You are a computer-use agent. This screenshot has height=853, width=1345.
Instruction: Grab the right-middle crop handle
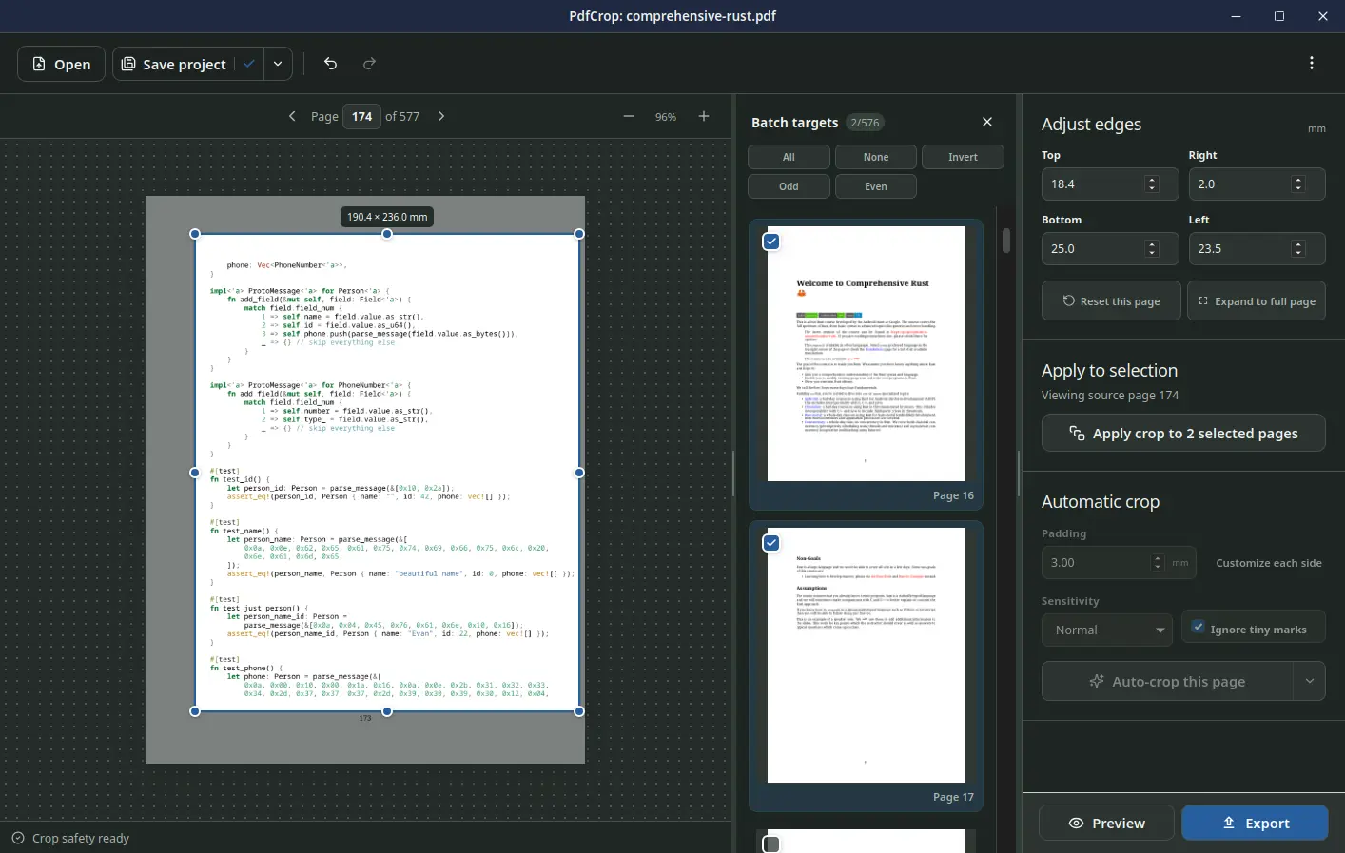pos(579,473)
